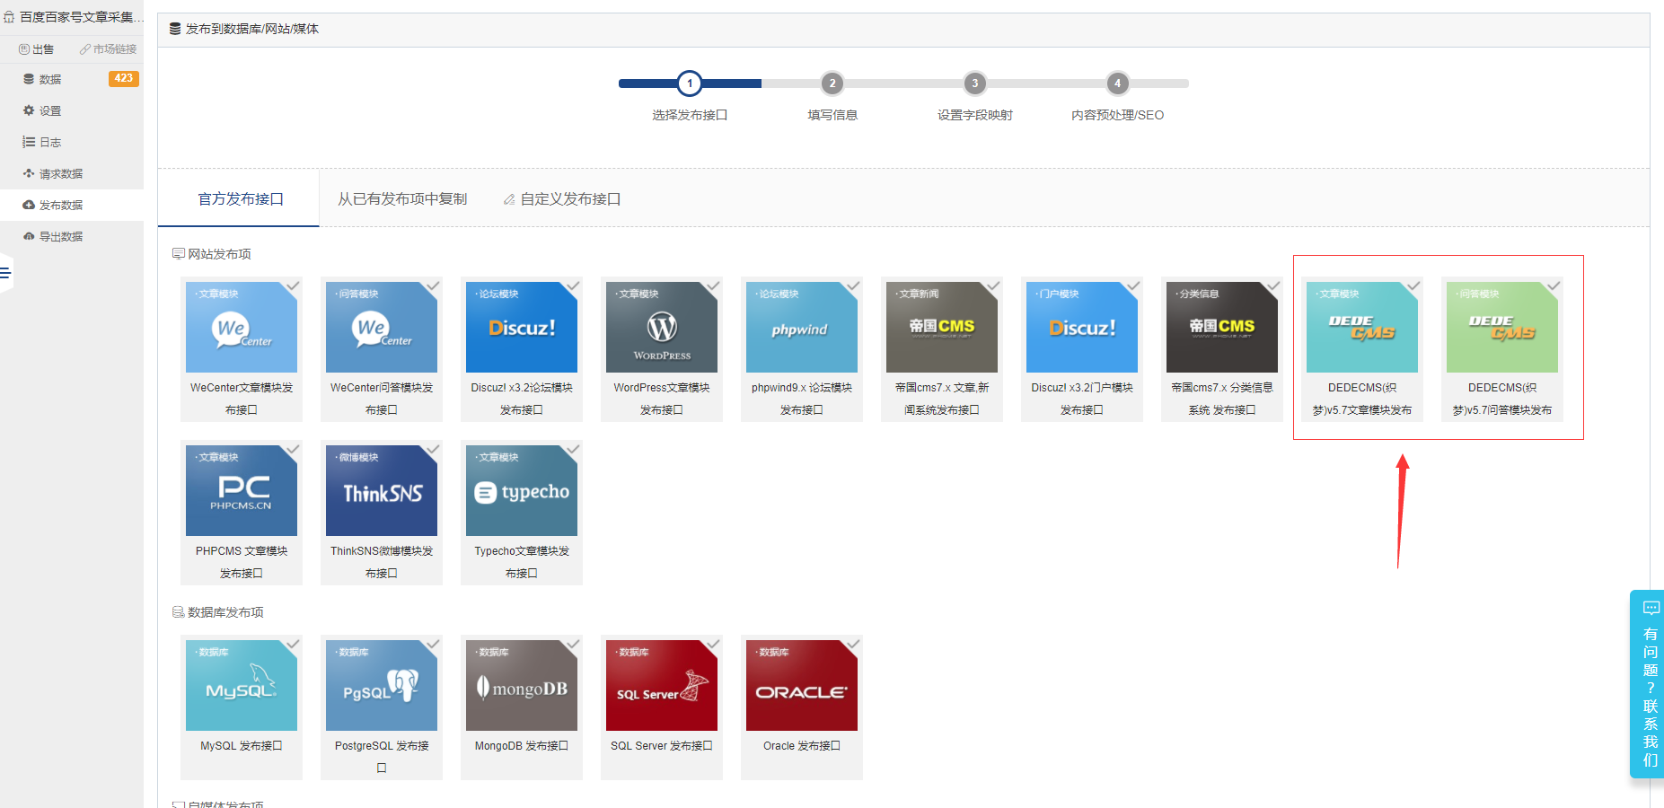Screen dimensions: 1664x808
Task: Click 出售 link in sidebar
Action: tap(37, 49)
